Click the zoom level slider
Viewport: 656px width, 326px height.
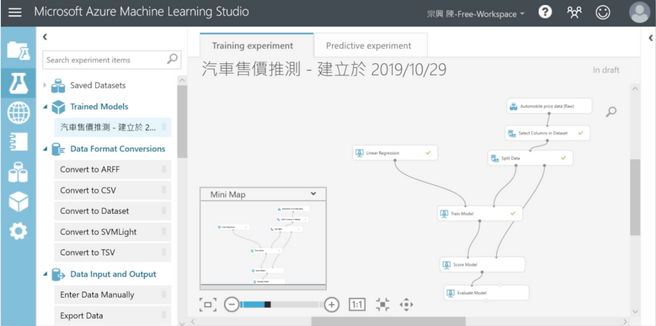(282, 304)
